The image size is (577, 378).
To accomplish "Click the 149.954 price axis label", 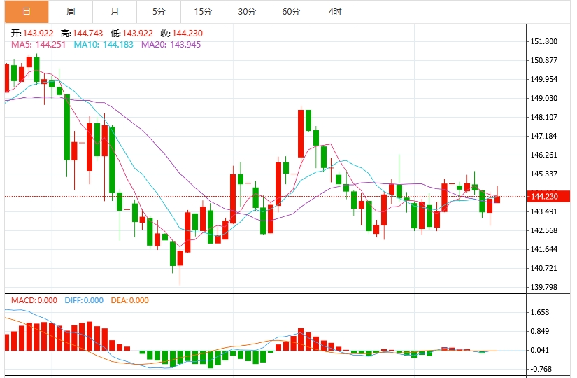I will [544, 80].
